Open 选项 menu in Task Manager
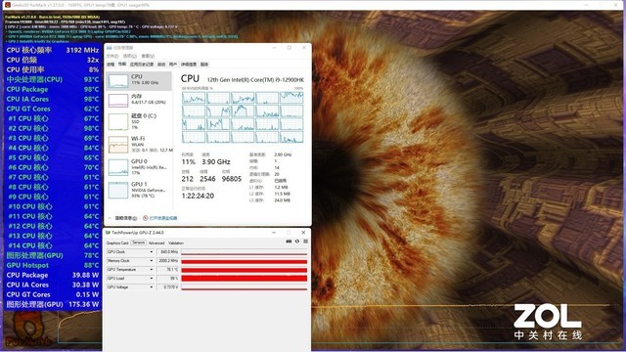626x352 pixels. pyautogui.click(x=130, y=56)
